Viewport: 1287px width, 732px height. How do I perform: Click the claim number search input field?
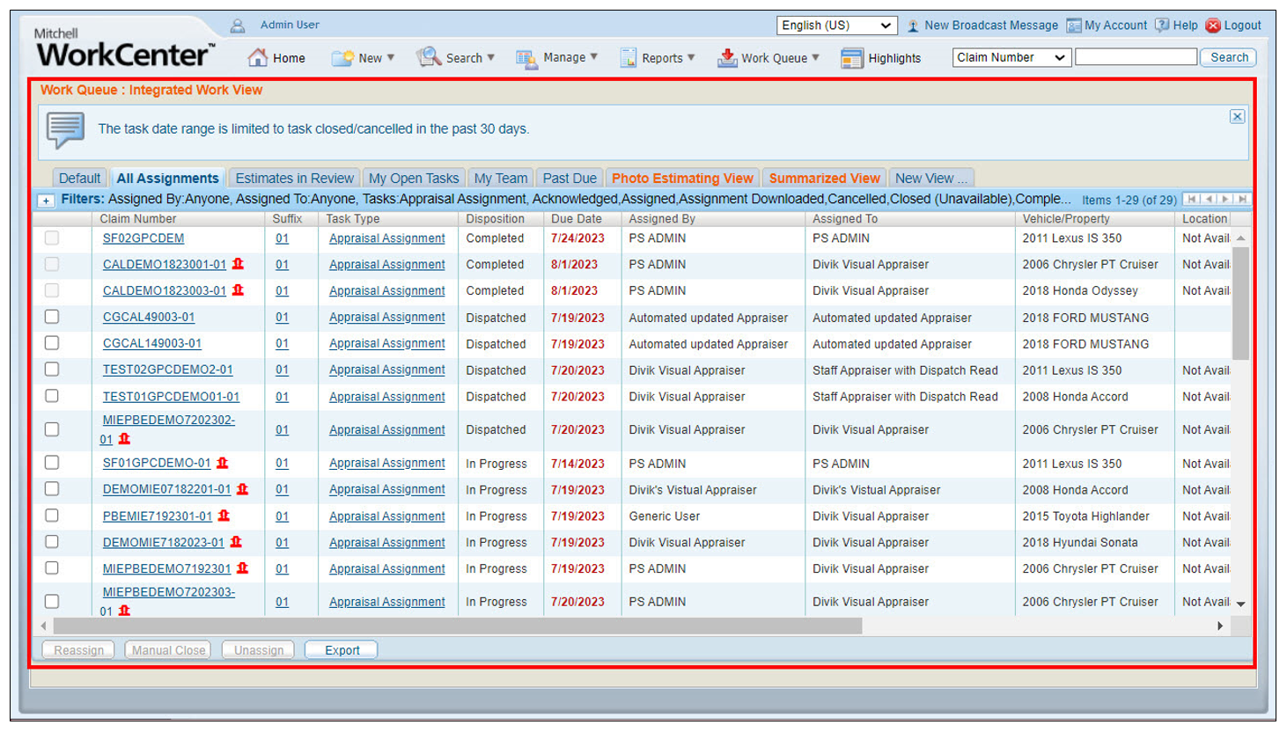coord(1136,57)
